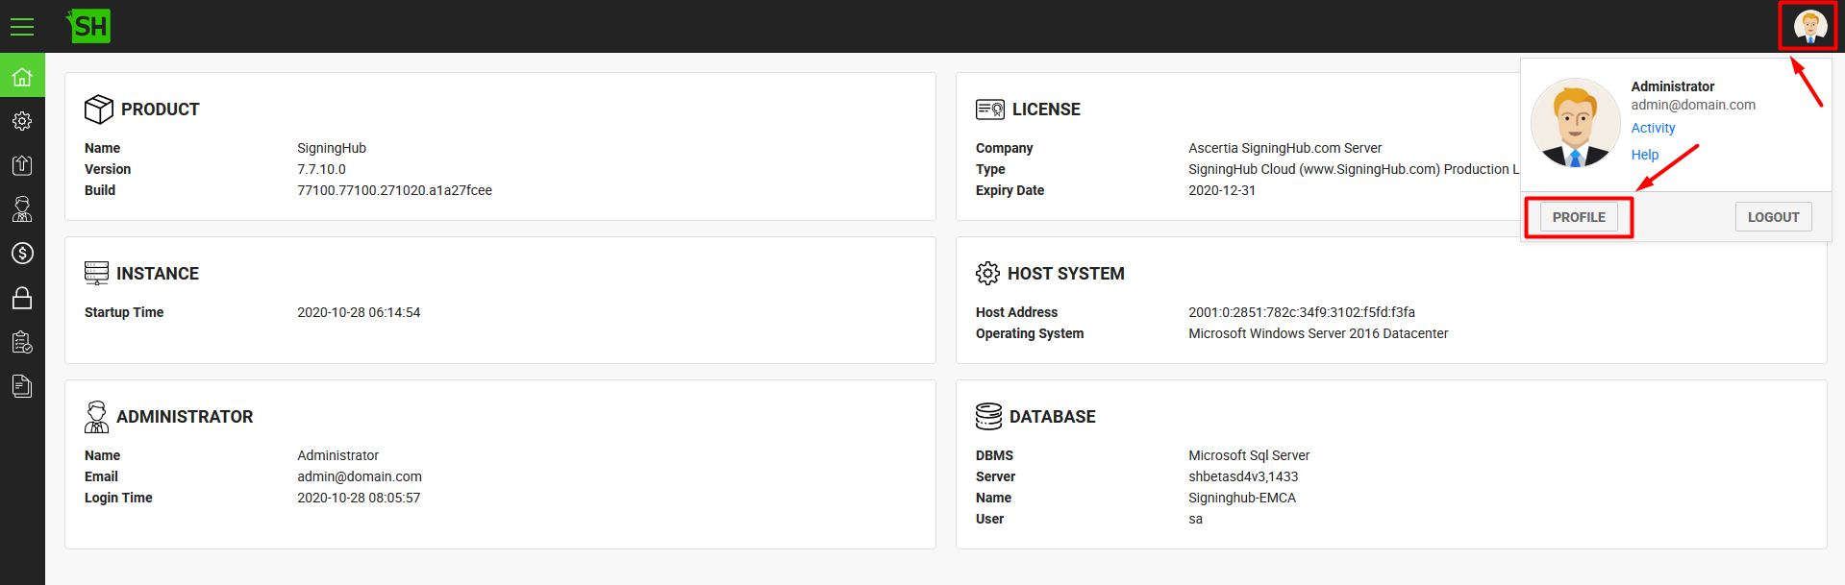The image size is (1845, 585).
Task: Select the upload-arrow box icon in sidebar
Action: [22, 165]
